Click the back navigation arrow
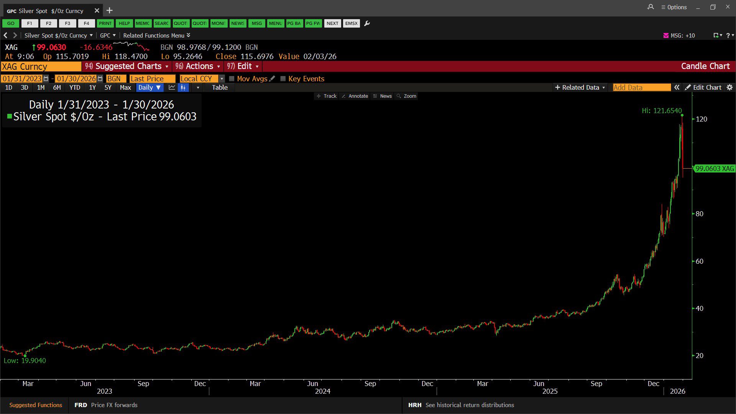This screenshot has height=414, width=736. pos(5,35)
